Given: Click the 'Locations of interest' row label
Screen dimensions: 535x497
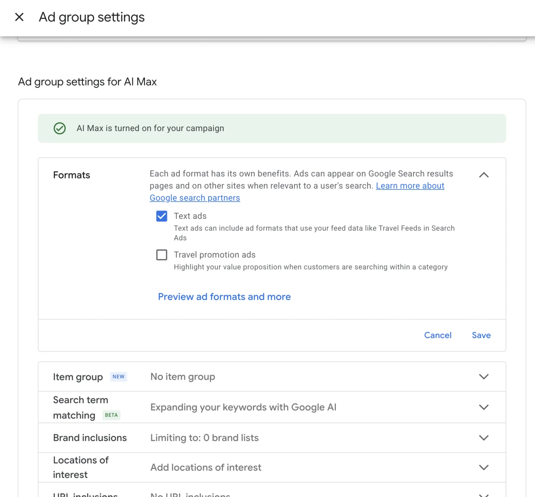Looking at the screenshot, I should pyautogui.click(x=81, y=468).
